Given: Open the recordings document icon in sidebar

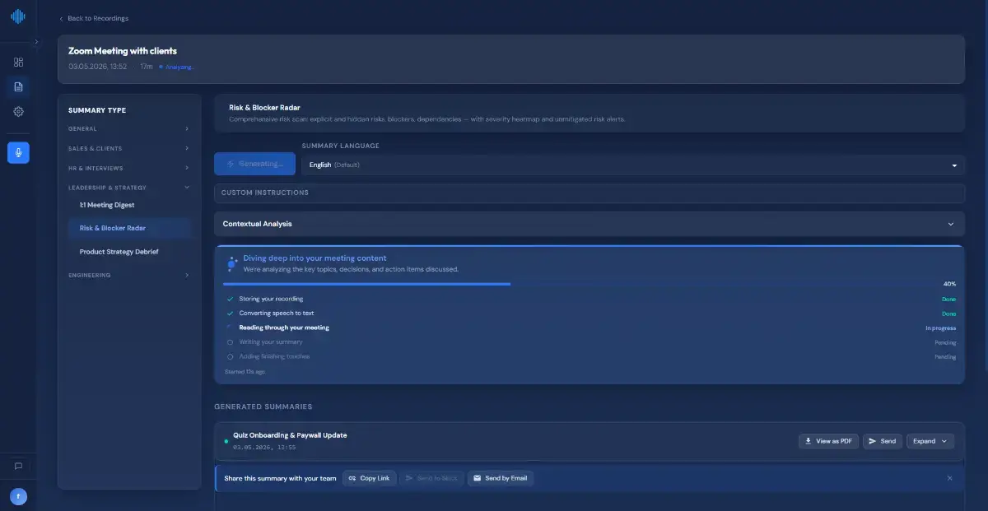Looking at the screenshot, I should click(x=18, y=86).
